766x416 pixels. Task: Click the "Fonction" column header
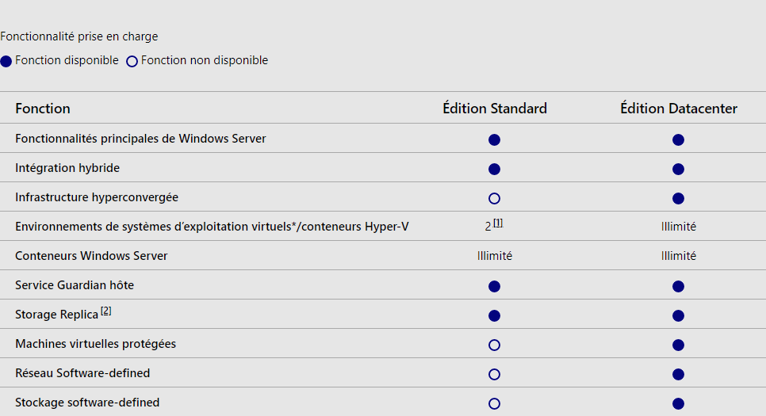tap(43, 109)
